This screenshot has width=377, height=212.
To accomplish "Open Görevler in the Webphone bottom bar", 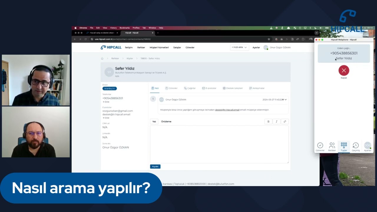I will [x=320, y=147].
